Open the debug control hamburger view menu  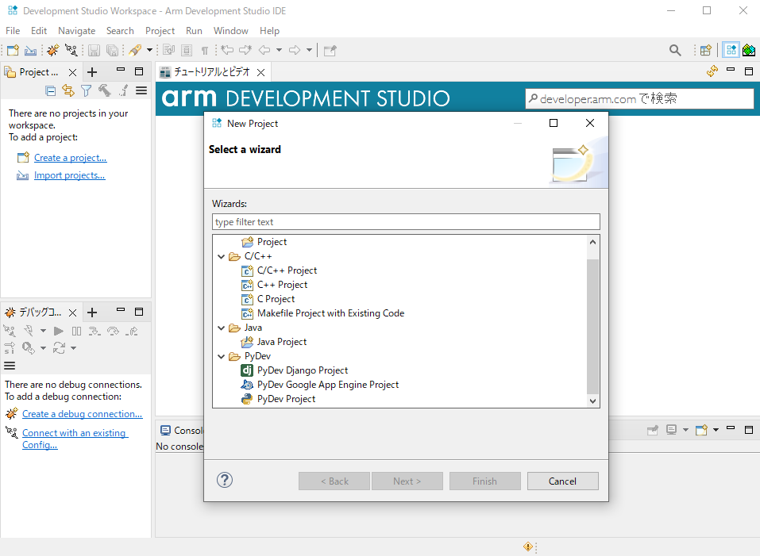(10, 366)
